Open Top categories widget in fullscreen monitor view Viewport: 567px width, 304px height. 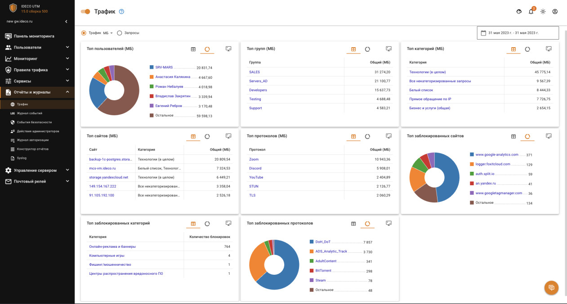pyautogui.click(x=549, y=49)
